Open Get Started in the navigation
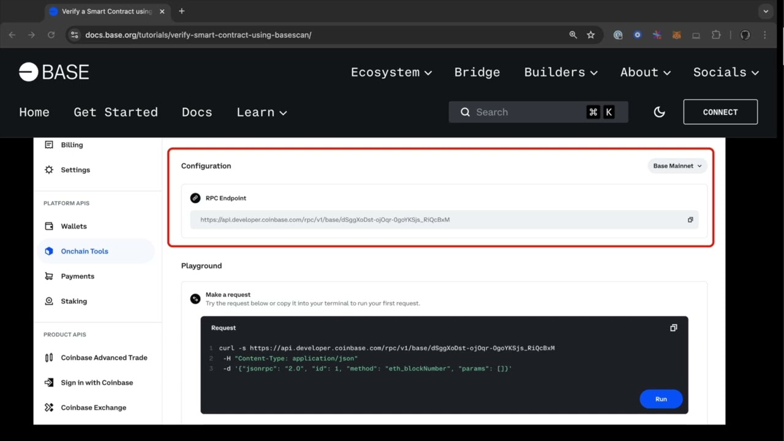This screenshot has height=441, width=784. 116,112
